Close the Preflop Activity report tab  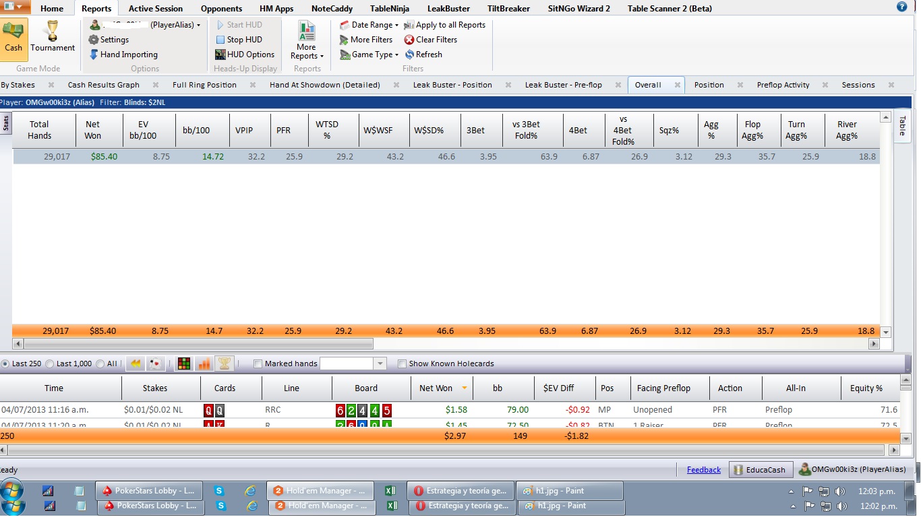coord(826,85)
